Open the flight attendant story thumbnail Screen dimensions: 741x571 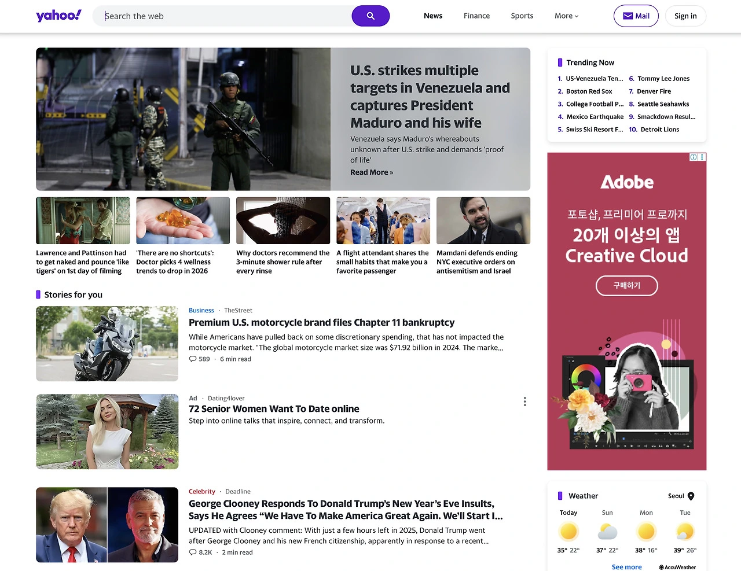383,220
